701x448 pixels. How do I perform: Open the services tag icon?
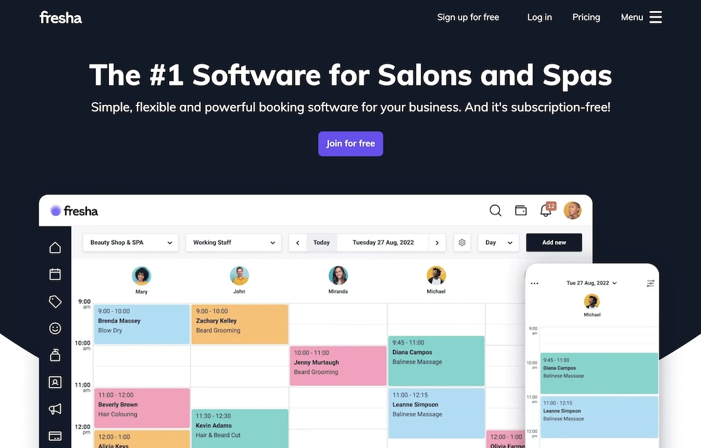pos(55,301)
